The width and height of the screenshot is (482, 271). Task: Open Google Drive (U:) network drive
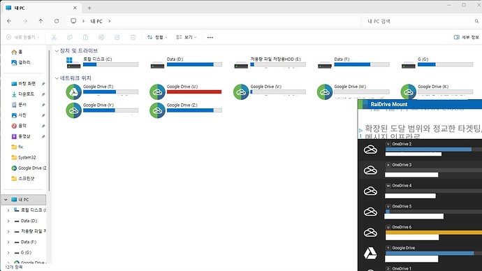tap(187, 91)
